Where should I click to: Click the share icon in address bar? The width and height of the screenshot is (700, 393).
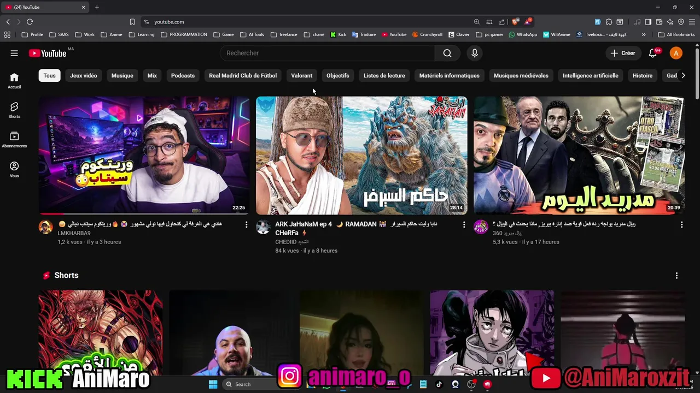(501, 22)
